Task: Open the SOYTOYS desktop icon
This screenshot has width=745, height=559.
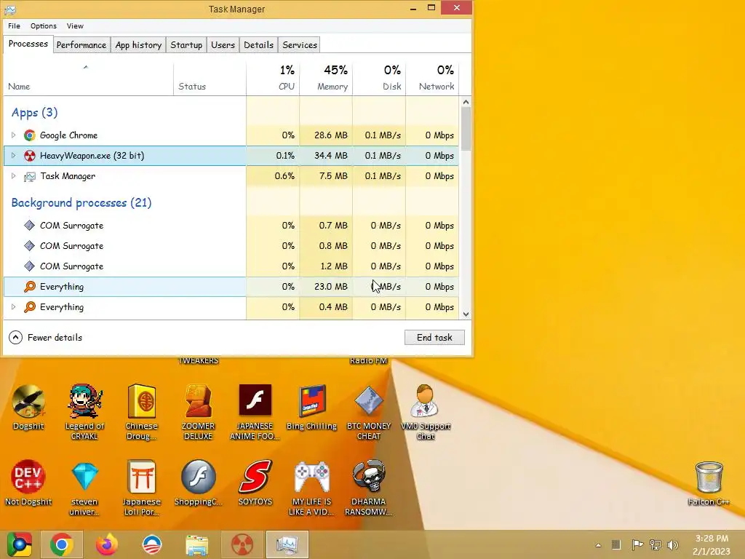Action: pos(255,483)
